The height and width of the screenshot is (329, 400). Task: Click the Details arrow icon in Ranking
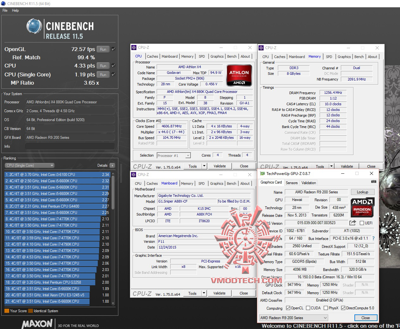pos(112,165)
